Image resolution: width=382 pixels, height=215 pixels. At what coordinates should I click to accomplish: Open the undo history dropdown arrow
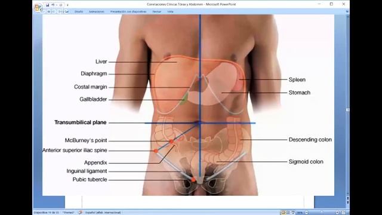pos(57,5)
